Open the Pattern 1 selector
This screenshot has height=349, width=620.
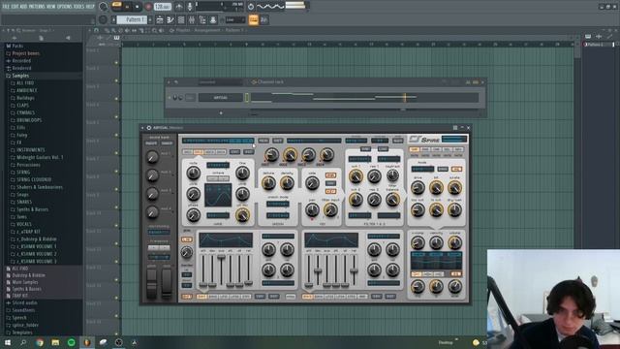(x=133, y=19)
